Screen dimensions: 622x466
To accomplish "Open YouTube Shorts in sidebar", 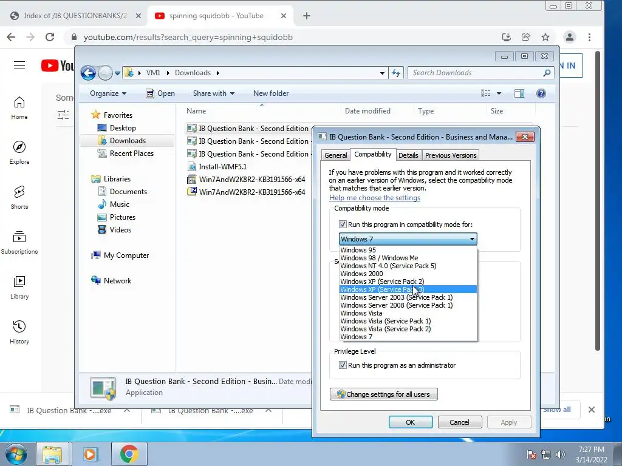I will pyautogui.click(x=19, y=197).
